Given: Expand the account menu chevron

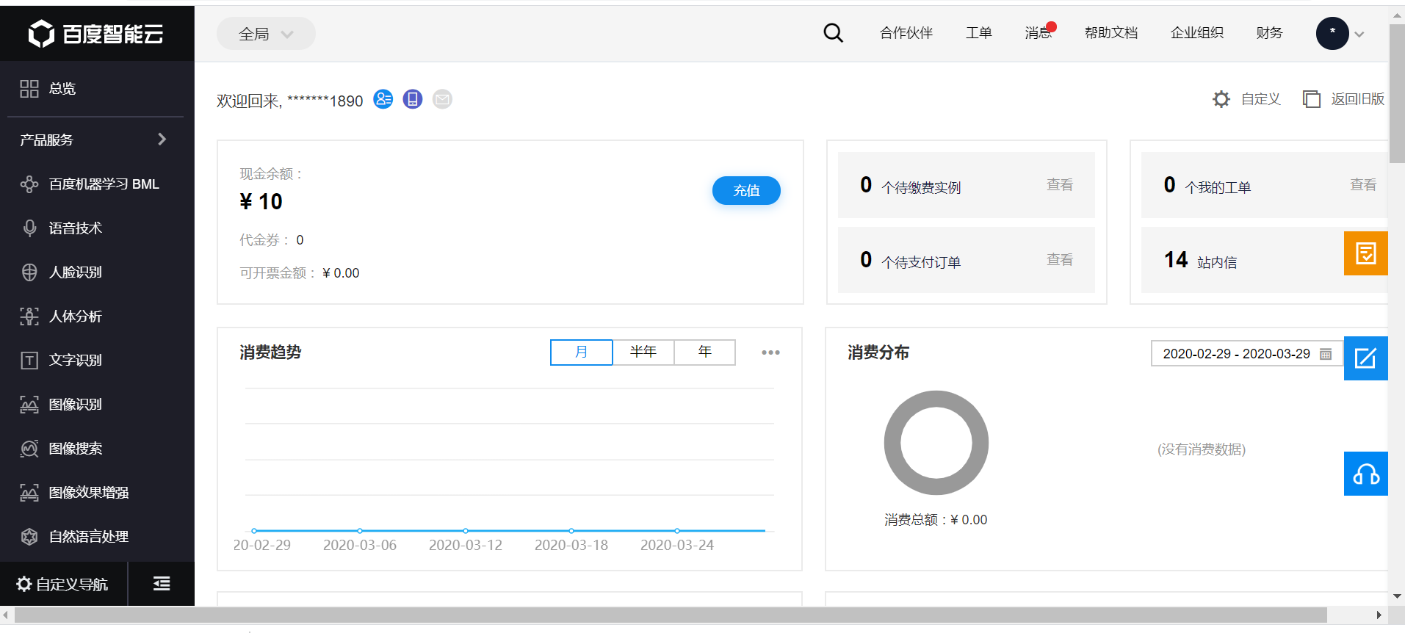Looking at the screenshot, I should (x=1359, y=34).
